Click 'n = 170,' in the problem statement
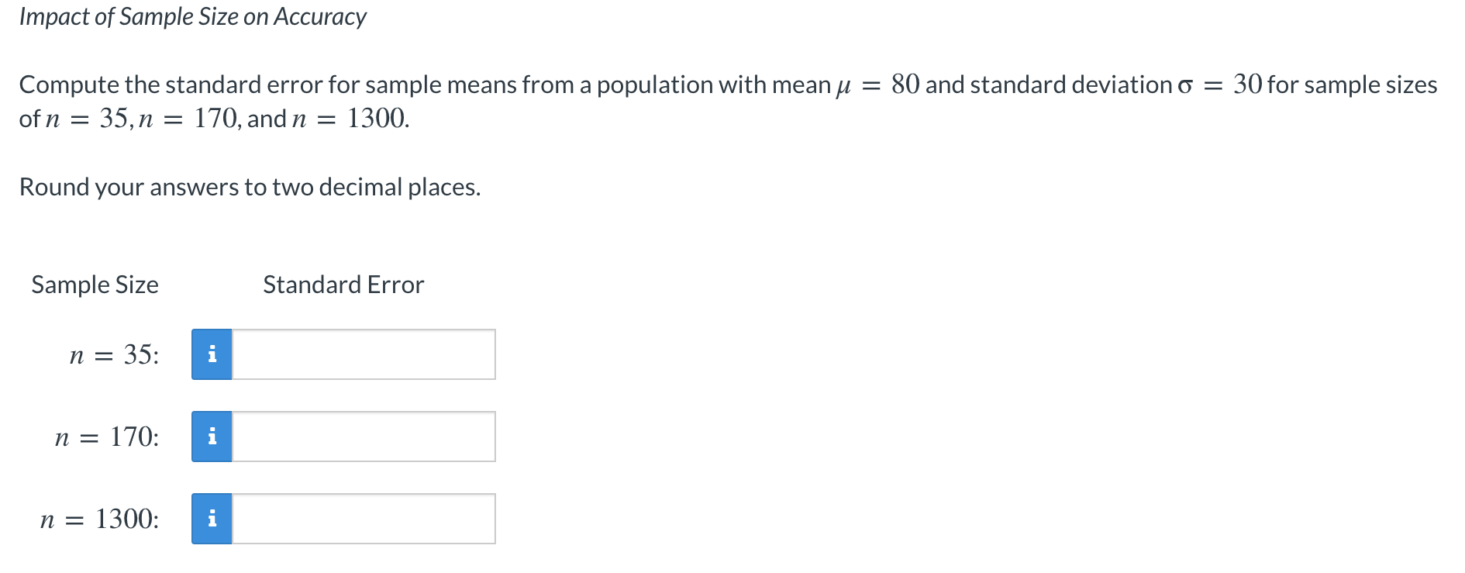This screenshot has width=1465, height=573. (190, 119)
